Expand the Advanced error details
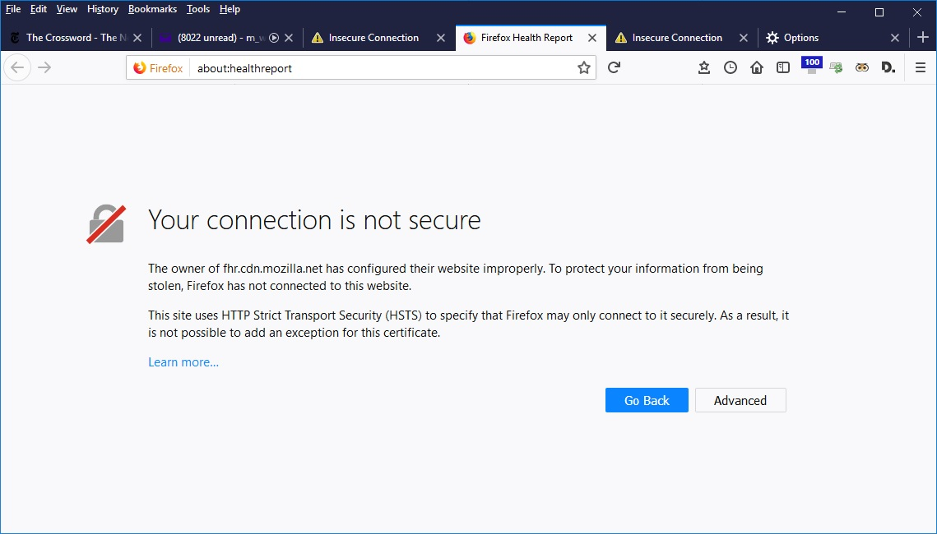 pyautogui.click(x=740, y=400)
